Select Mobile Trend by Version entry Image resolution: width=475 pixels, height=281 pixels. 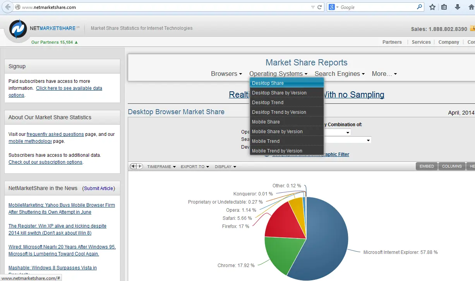tap(287, 151)
